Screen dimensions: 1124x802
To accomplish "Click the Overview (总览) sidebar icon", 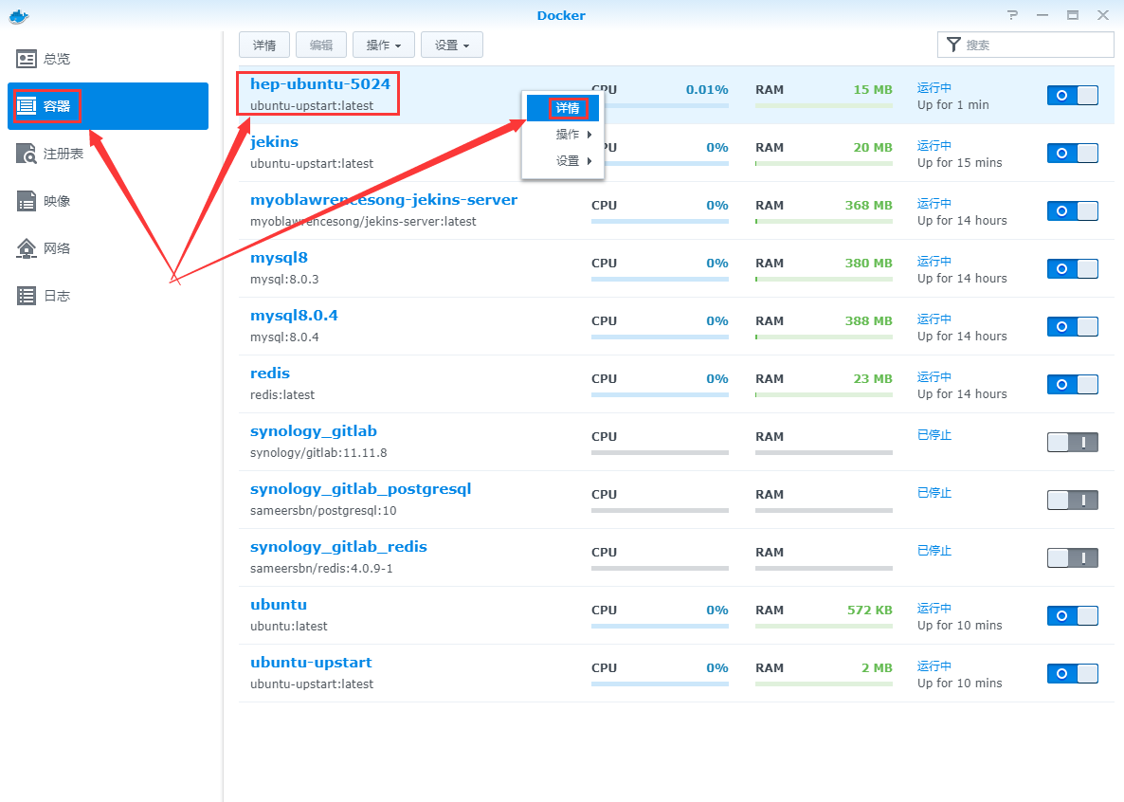I will point(27,59).
